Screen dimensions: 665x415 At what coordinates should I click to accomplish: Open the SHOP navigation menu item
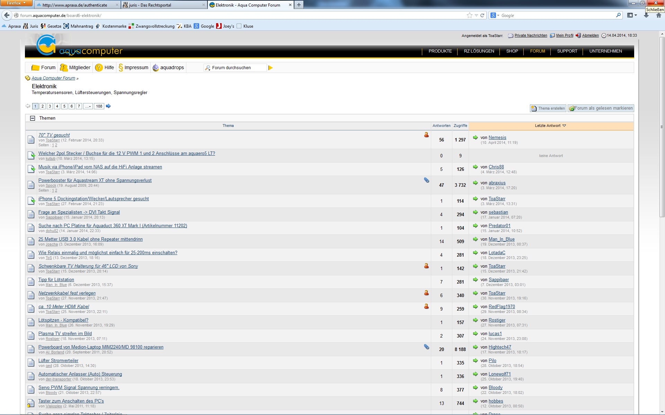pos(512,51)
